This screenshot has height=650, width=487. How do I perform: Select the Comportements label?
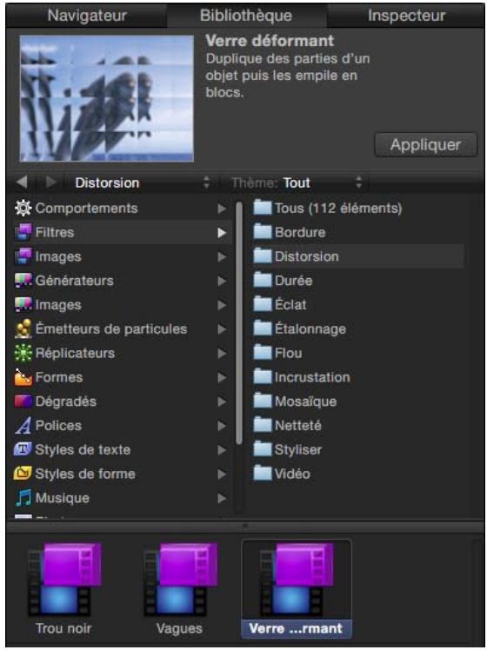tap(86, 208)
